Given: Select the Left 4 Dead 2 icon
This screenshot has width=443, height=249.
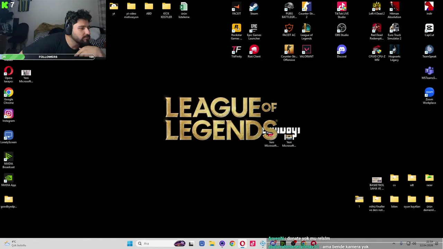Looking at the screenshot, I should (x=377, y=9).
